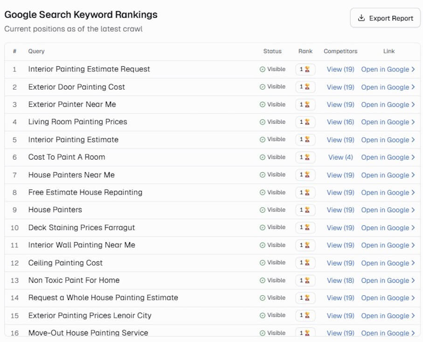Click trophy rank badge for Exterior Painter Near Me
423x342 pixels.
(x=305, y=105)
